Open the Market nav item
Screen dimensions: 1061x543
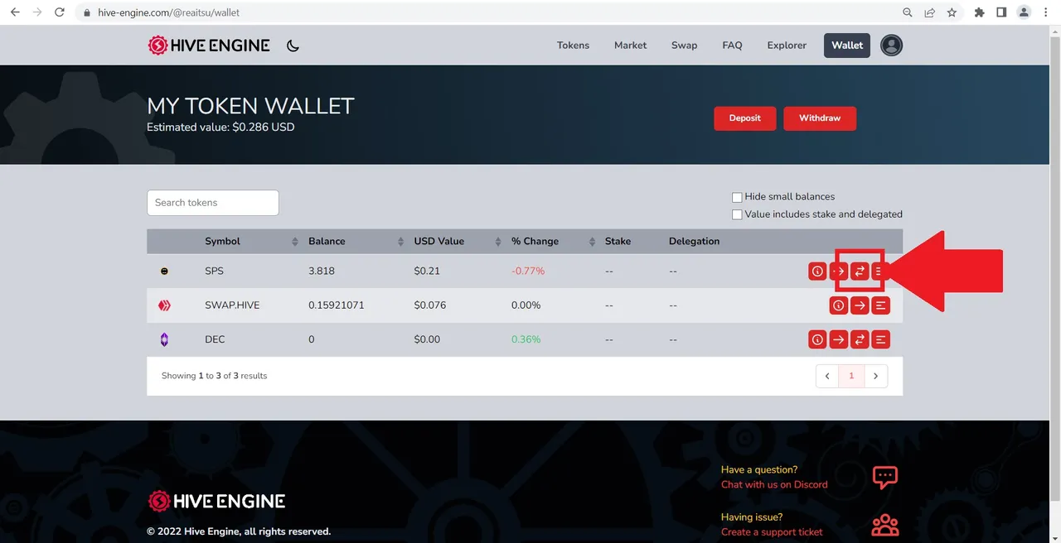click(630, 46)
